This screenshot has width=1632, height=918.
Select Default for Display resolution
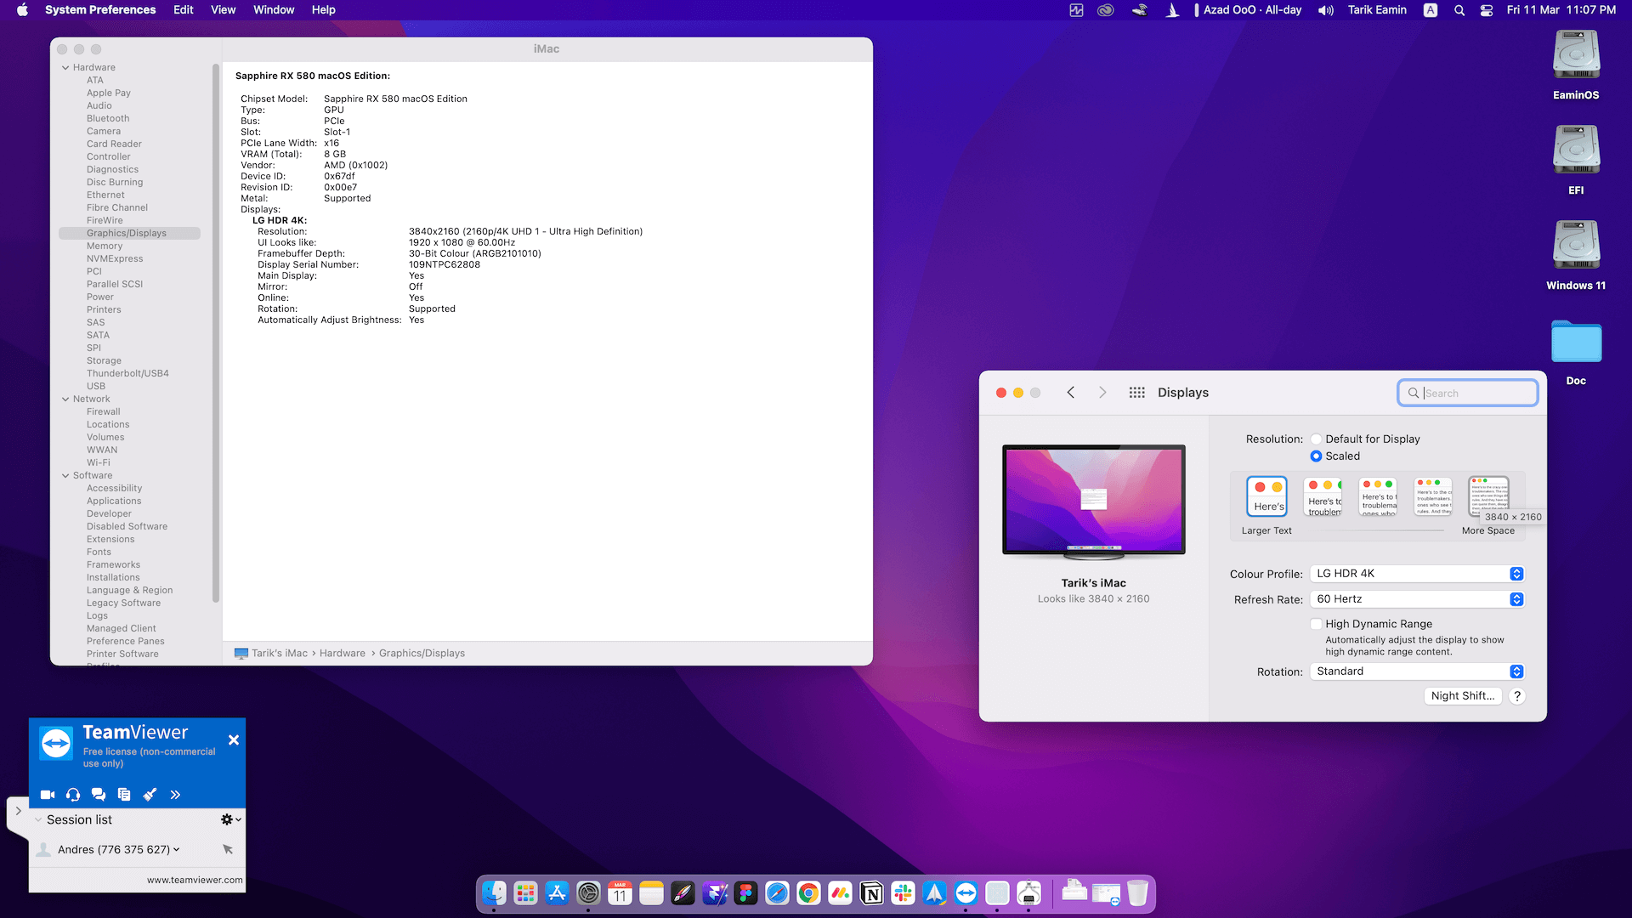[x=1316, y=439]
